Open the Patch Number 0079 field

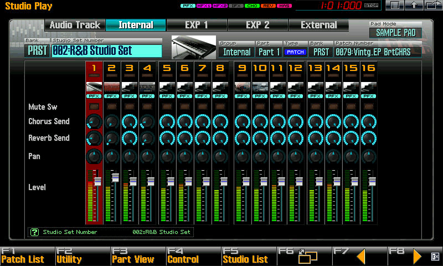point(378,52)
